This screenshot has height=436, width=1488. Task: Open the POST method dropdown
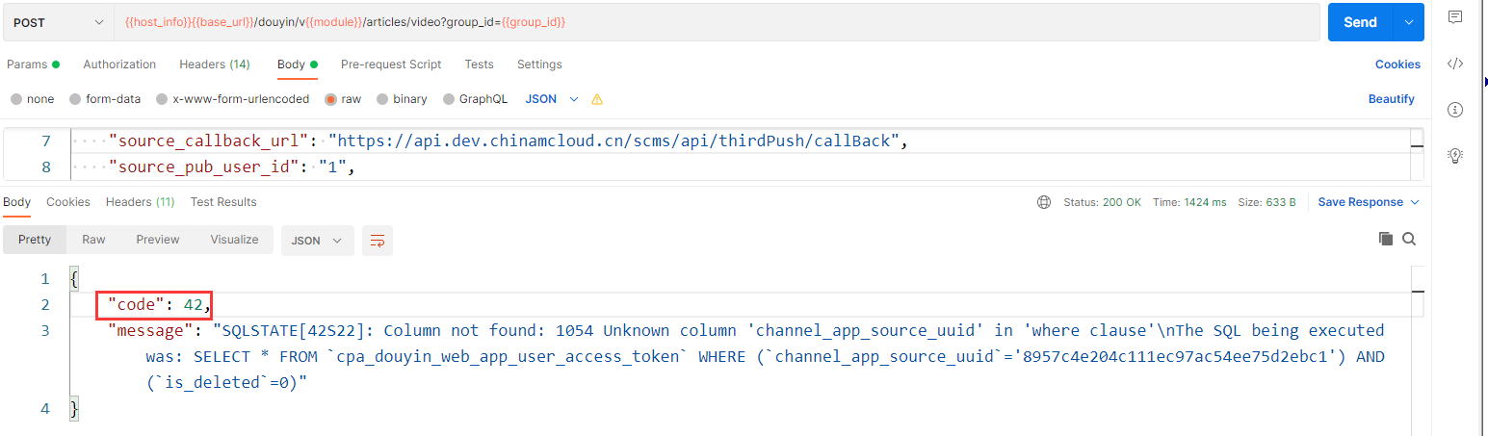tap(60, 22)
